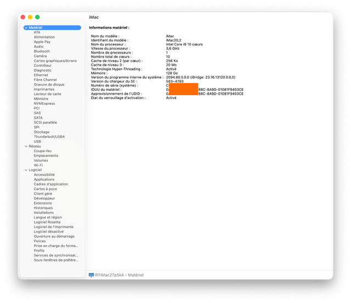Viewport: 351px width, 303px height.
Task: Open Alimentation in the sidebar
Action: tap(44, 37)
